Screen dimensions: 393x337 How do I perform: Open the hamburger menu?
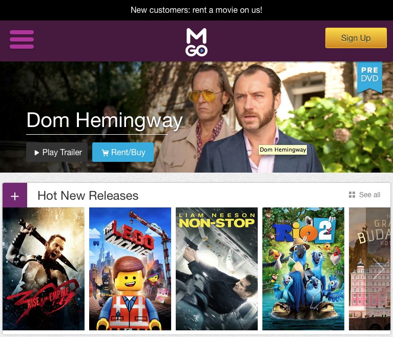coord(22,39)
